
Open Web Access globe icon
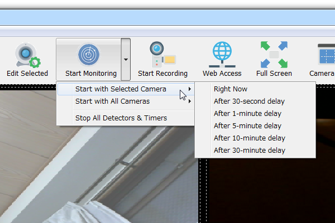(222, 55)
